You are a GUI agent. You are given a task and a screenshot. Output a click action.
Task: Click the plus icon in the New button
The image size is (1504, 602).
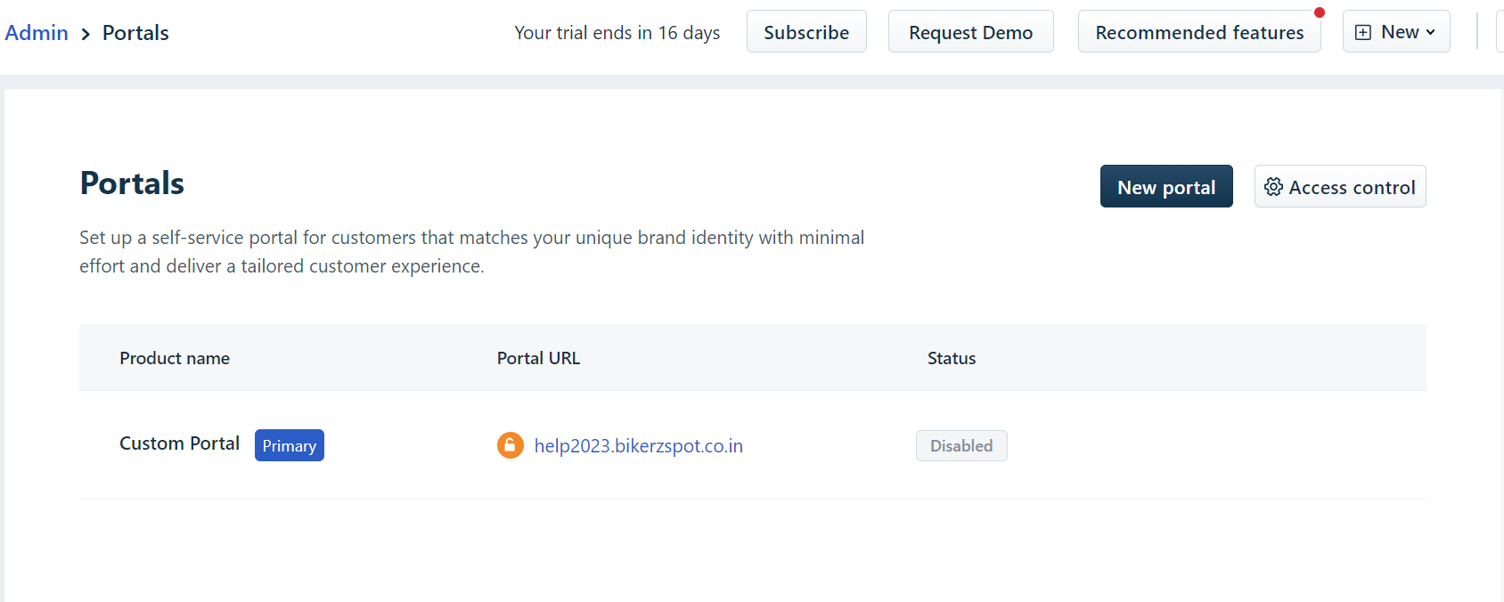pos(1363,33)
